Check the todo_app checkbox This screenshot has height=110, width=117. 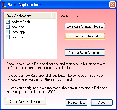tap(8, 32)
